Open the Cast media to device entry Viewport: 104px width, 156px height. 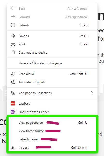tap(53, 53)
